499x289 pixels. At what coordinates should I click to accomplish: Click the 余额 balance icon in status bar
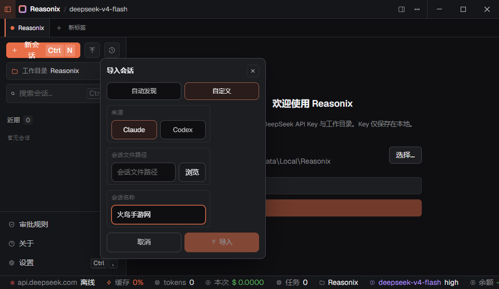coord(473,282)
